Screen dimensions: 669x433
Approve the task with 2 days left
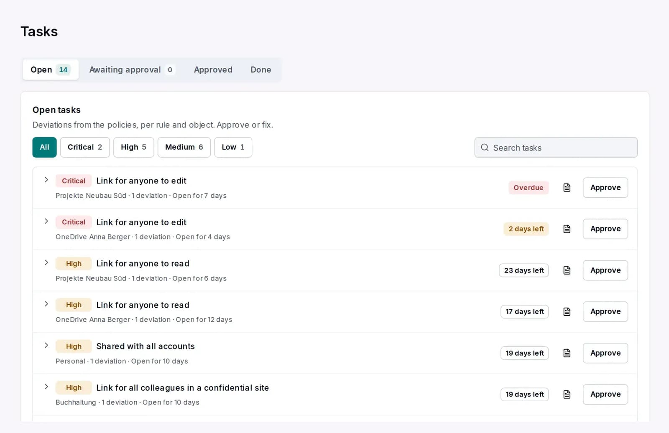coord(605,229)
